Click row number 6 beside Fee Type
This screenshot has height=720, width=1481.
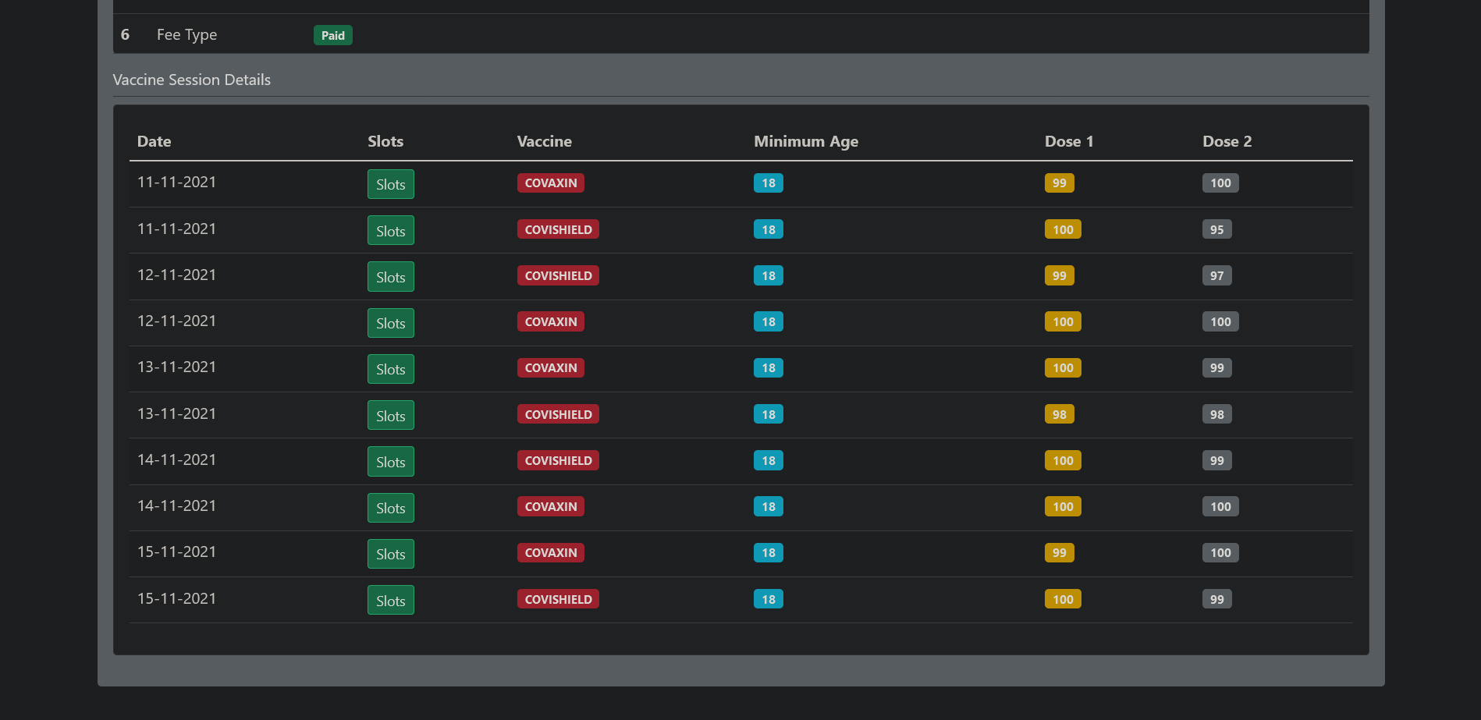point(125,34)
